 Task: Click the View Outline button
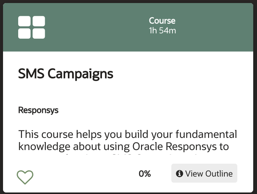pyautogui.click(x=204, y=173)
